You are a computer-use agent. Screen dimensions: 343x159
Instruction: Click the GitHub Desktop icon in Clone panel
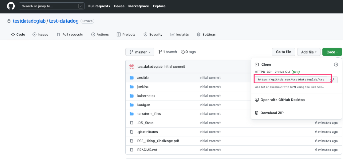(257, 100)
